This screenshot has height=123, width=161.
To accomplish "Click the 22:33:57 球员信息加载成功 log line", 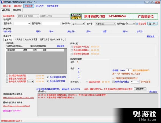I will pos(56,98).
